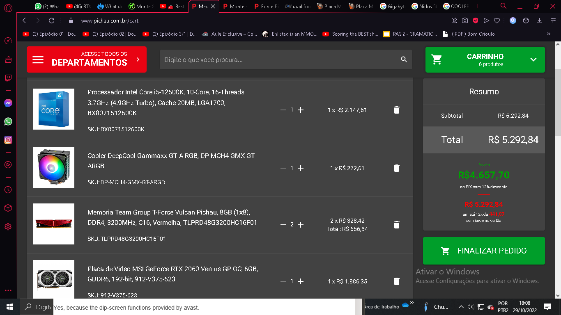561x315 pixels.
Task: Open sidebar extensions cube
Action: (x=8, y=208)
